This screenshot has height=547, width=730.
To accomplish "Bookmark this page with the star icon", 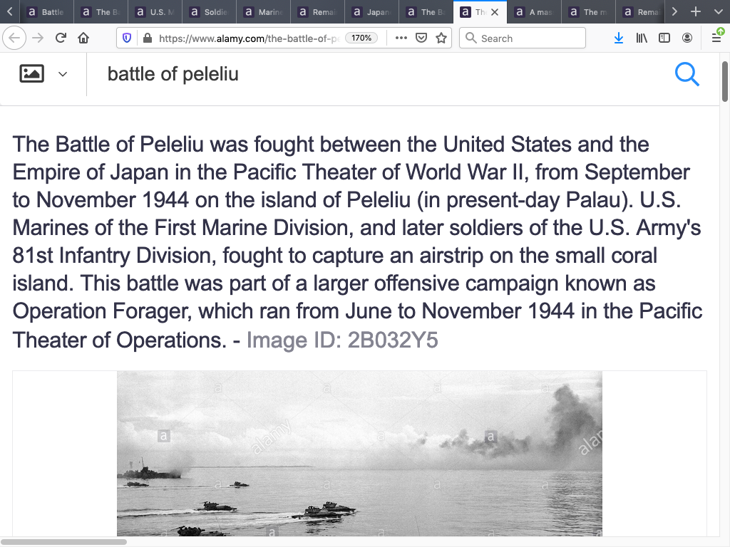I will 441,38.
